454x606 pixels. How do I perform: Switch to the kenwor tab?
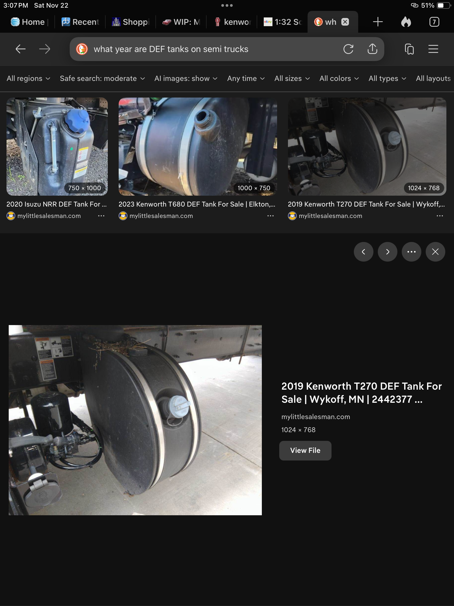[x=233, y=22]
